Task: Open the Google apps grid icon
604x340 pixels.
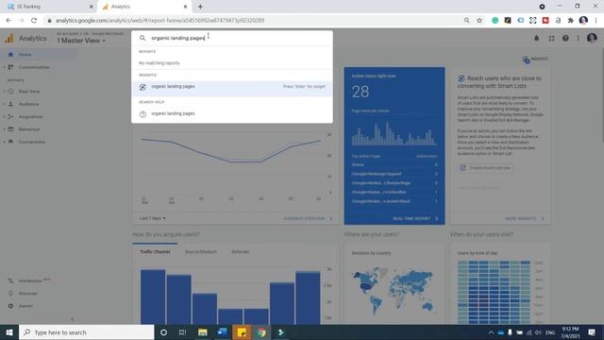Action: pyautogui.click(x=551, y=38)
